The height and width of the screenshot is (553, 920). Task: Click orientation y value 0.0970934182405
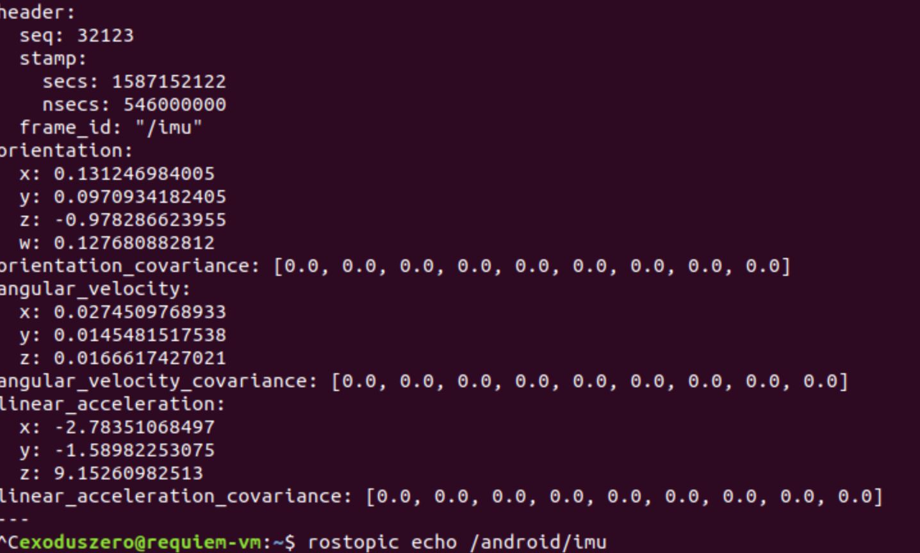click(140, 196)
